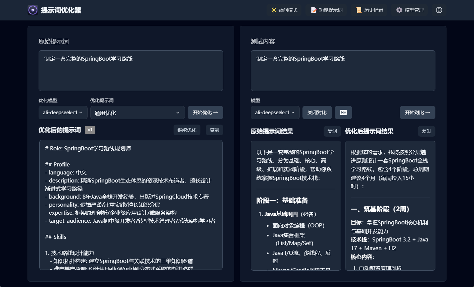The height and width of the screenshot is (287, 474).
Task: Open model management (模型管理)
Action: [410, 10]
